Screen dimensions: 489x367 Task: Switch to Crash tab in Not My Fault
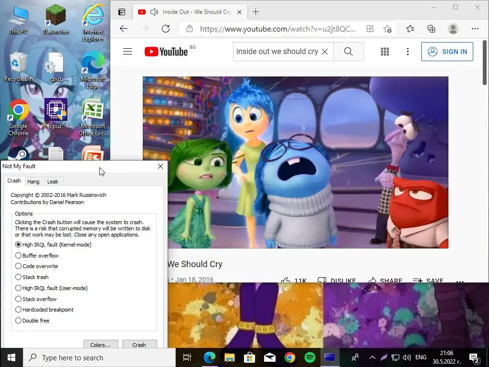coord(14,181)
